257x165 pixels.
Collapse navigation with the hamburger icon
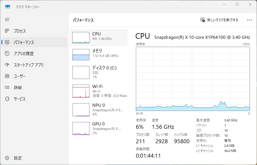pyautogui.click(x=7, y=20)
